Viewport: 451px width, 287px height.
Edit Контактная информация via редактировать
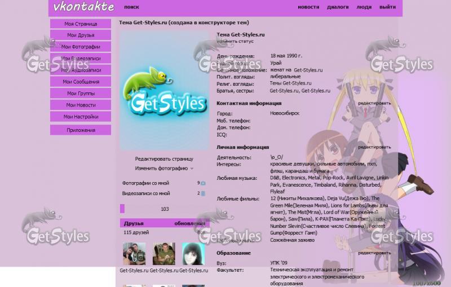tap(374, 103)
